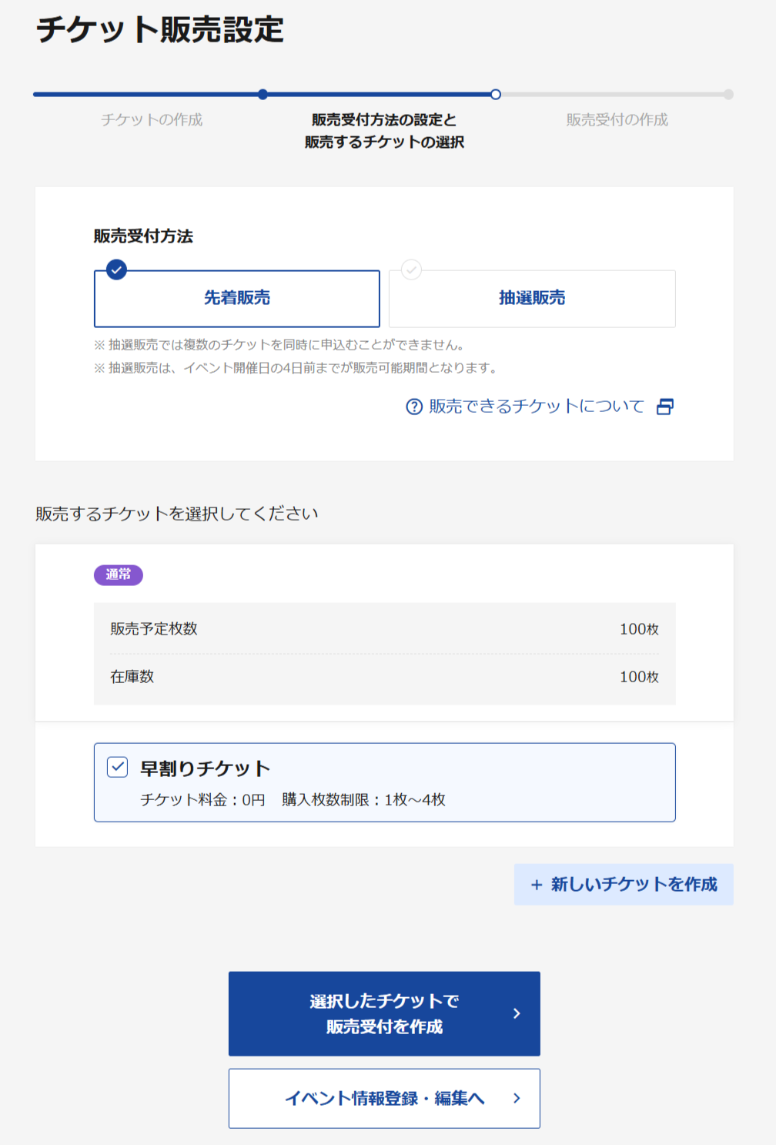Select 先着販売 as the sales method

pos(237,299)
